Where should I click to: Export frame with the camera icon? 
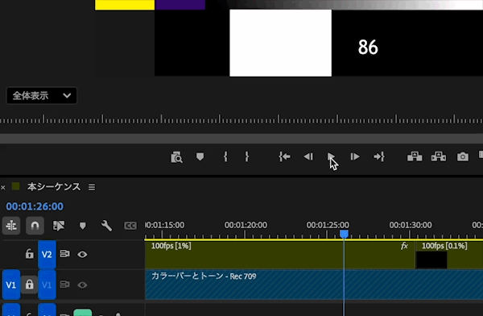point(463,156)
